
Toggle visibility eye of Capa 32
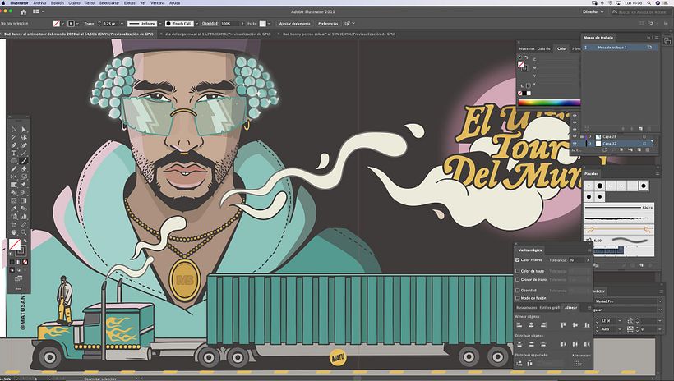[x=575, y=144]
